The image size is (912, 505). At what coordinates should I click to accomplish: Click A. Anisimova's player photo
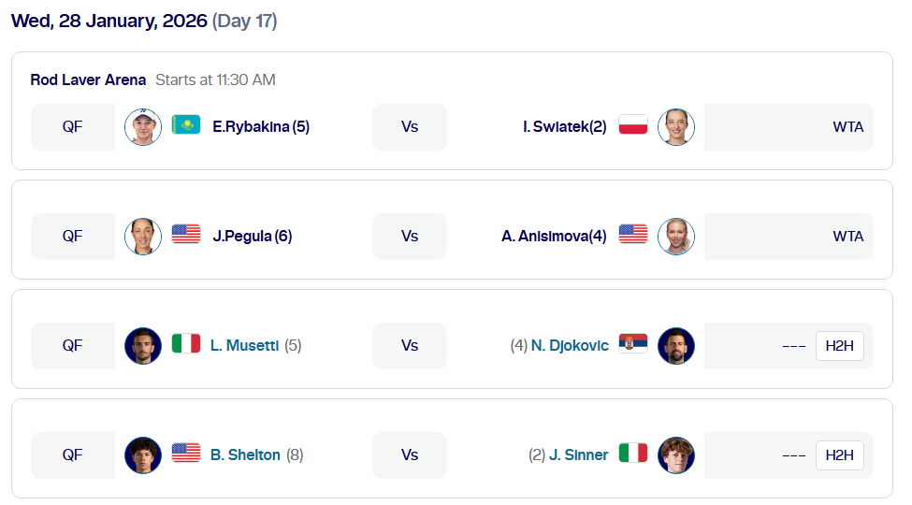pyautogui.click(x=676, y=237)
